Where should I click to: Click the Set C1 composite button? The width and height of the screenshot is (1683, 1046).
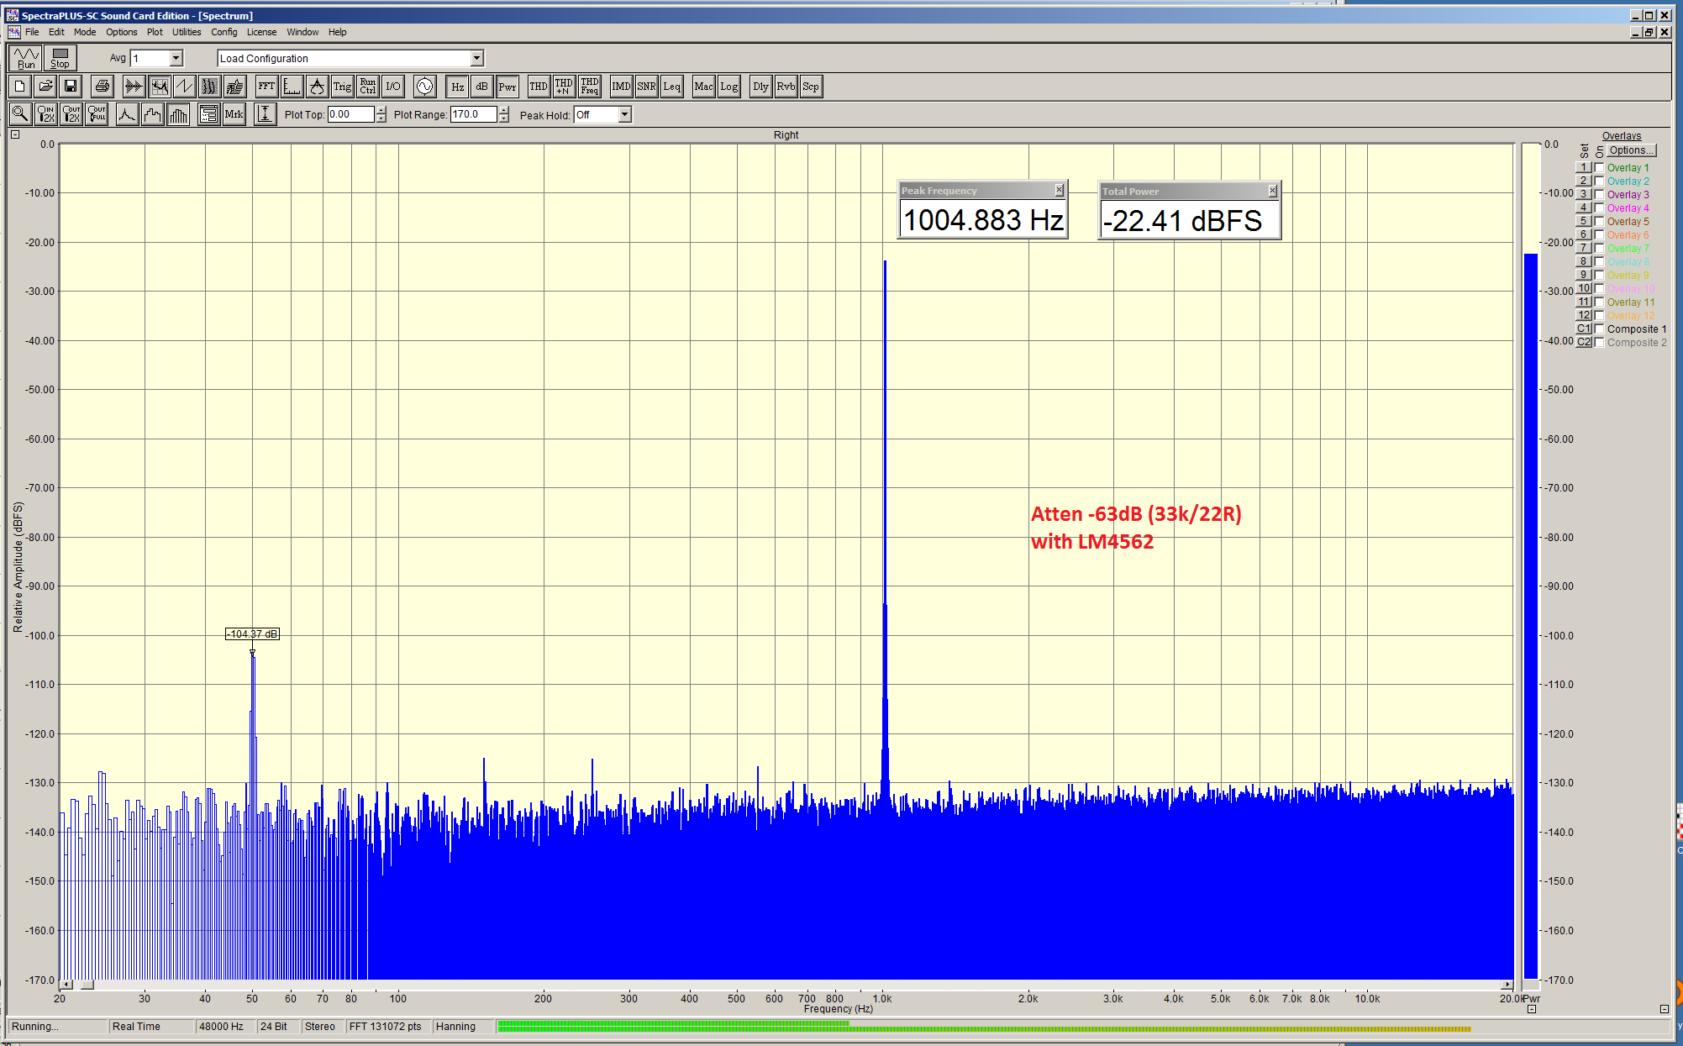[1583, 329]
